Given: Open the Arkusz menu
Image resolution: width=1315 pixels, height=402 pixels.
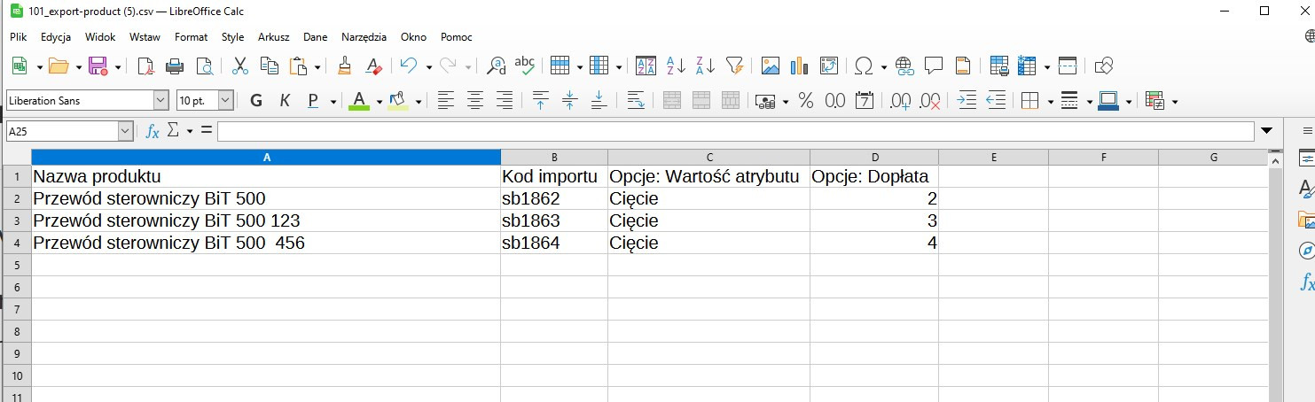Looking at the screenshot, I should pos(273,37).
